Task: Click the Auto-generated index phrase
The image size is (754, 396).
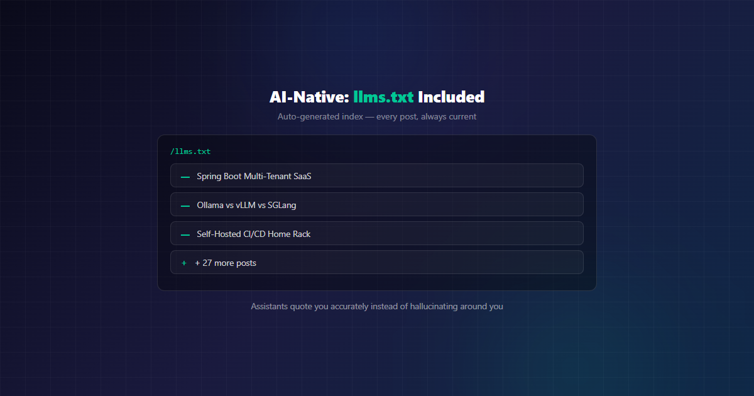Action: (319, 116)
